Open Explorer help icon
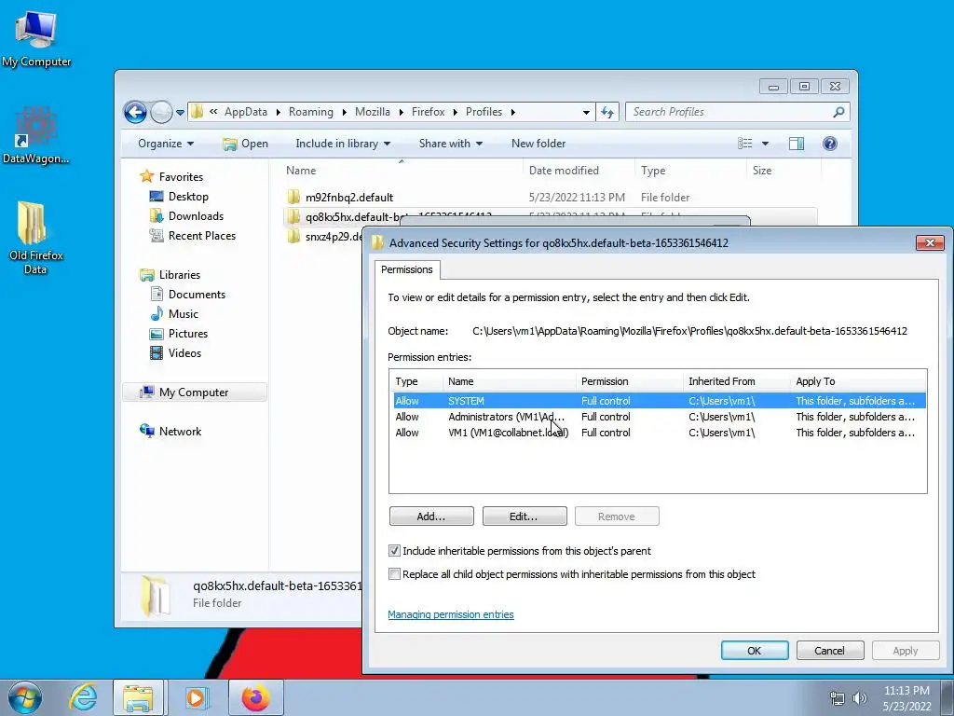 pos(829,143)
